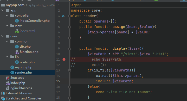This screenshot has height=101, width=187.
Task: Click the HTML file icon of index.html
Action: tap(17, 31)
